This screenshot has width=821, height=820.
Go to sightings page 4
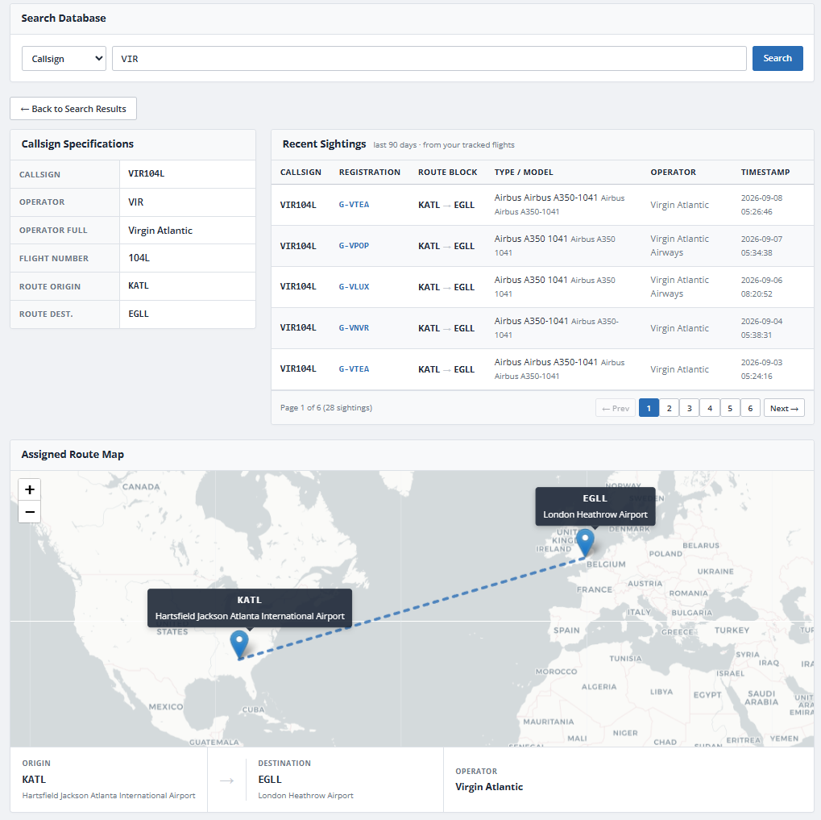coord(710,408)
